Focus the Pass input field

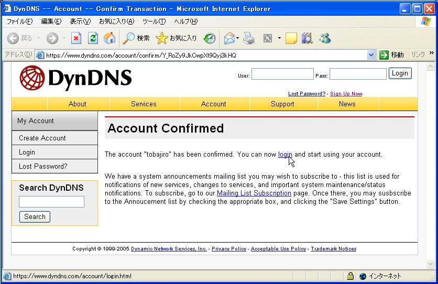358,74
